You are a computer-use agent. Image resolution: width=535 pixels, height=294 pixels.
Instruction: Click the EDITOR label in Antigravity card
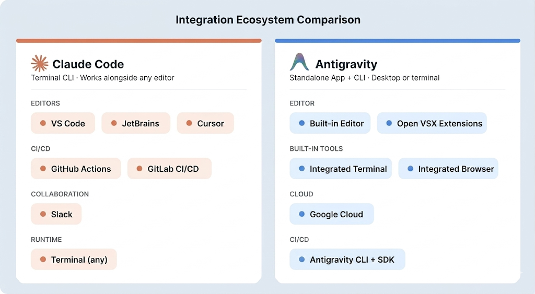click(x=302, y=103)
